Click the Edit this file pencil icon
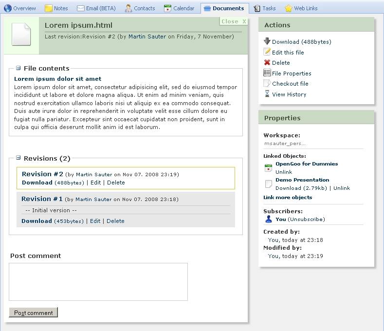The image size is (384, 331). click(x=267, y=52)
